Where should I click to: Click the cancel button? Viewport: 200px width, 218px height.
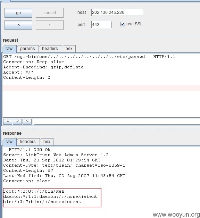50,13
